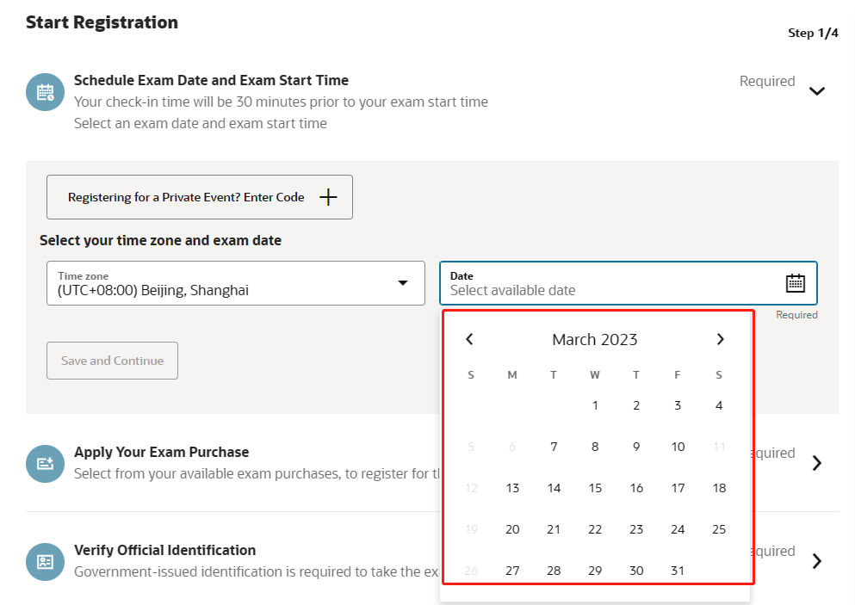The width and height of the screenshot is (855, 605).
Task: Select March 15 in the calendar
Action: [x=595, y=488]
